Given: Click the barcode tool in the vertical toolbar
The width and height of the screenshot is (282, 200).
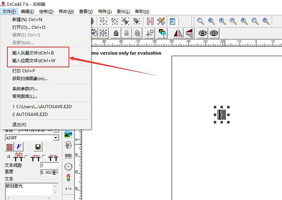Looking at the screenshot, I should (x=68, y=156).
